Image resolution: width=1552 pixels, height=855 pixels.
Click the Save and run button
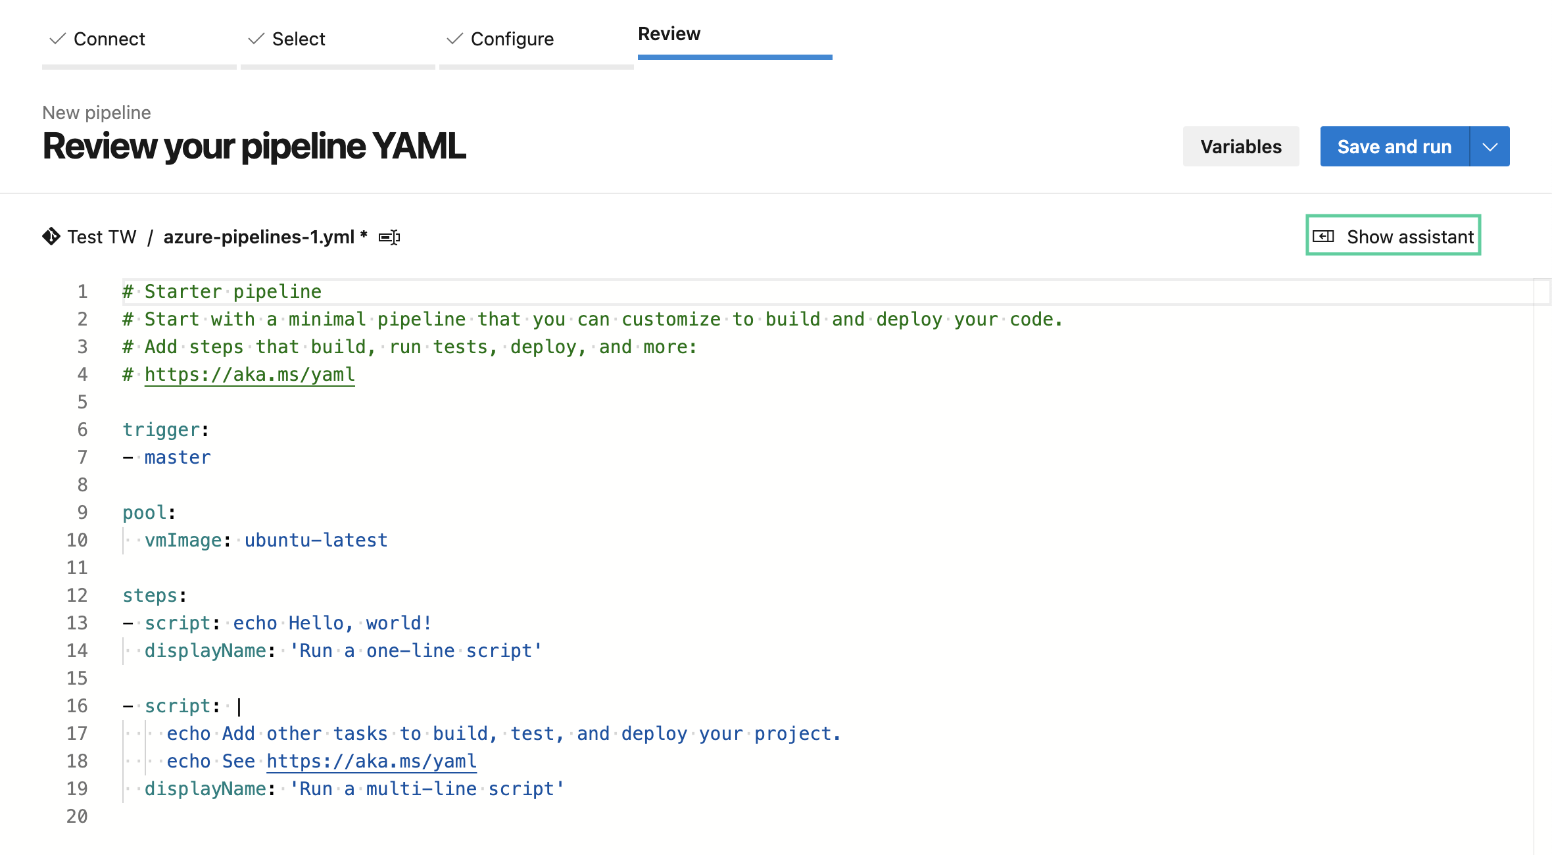click(1394, 147)
